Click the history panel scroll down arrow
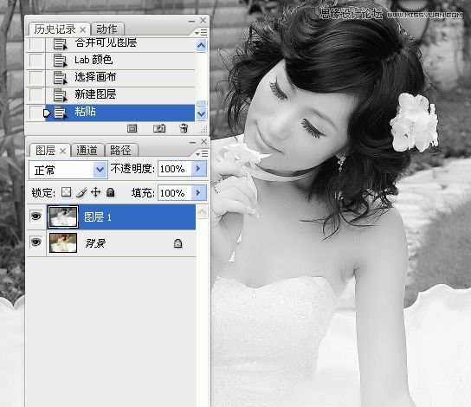Image resolution: width=471 pixels, height=407 pixels. coord(201,114)
